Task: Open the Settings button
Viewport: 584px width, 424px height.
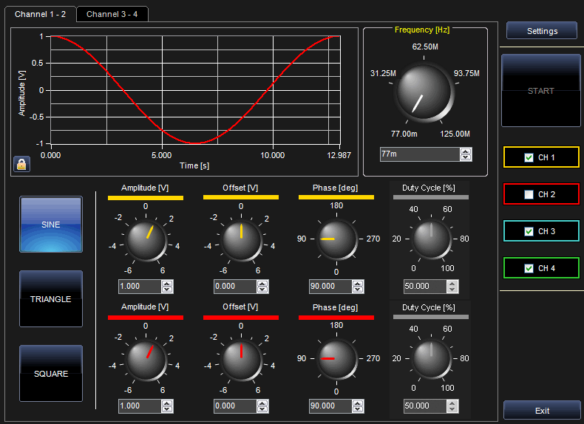Action: point(542,31)
